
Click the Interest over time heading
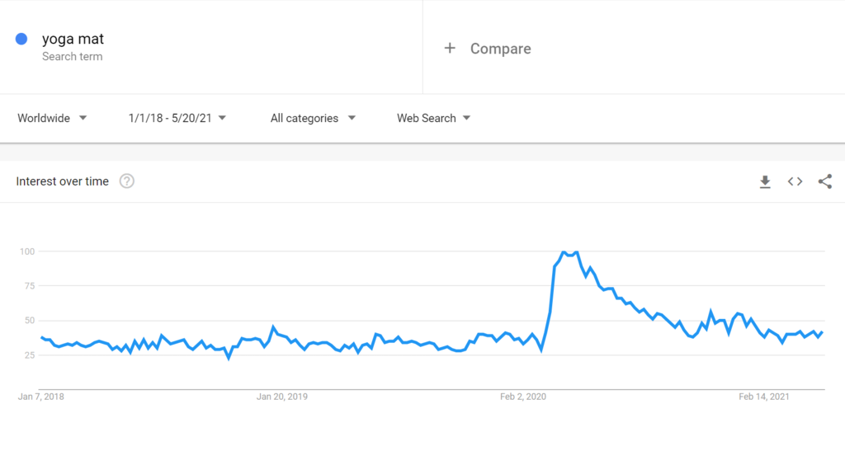click(63, 181)
